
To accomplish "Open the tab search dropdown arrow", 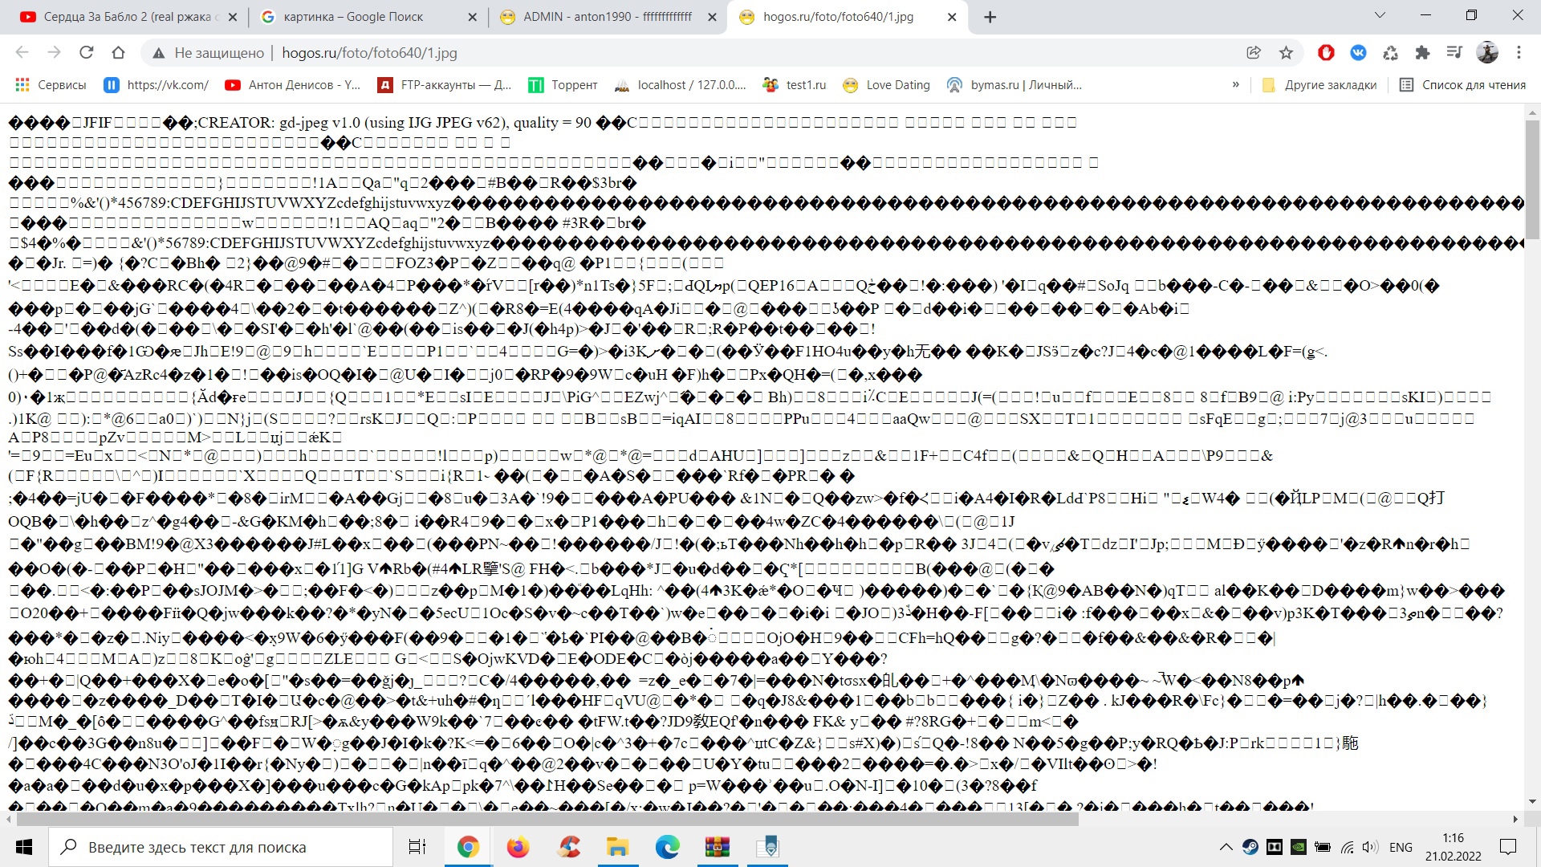I will pyautogui.click(x=1380, y=15).
